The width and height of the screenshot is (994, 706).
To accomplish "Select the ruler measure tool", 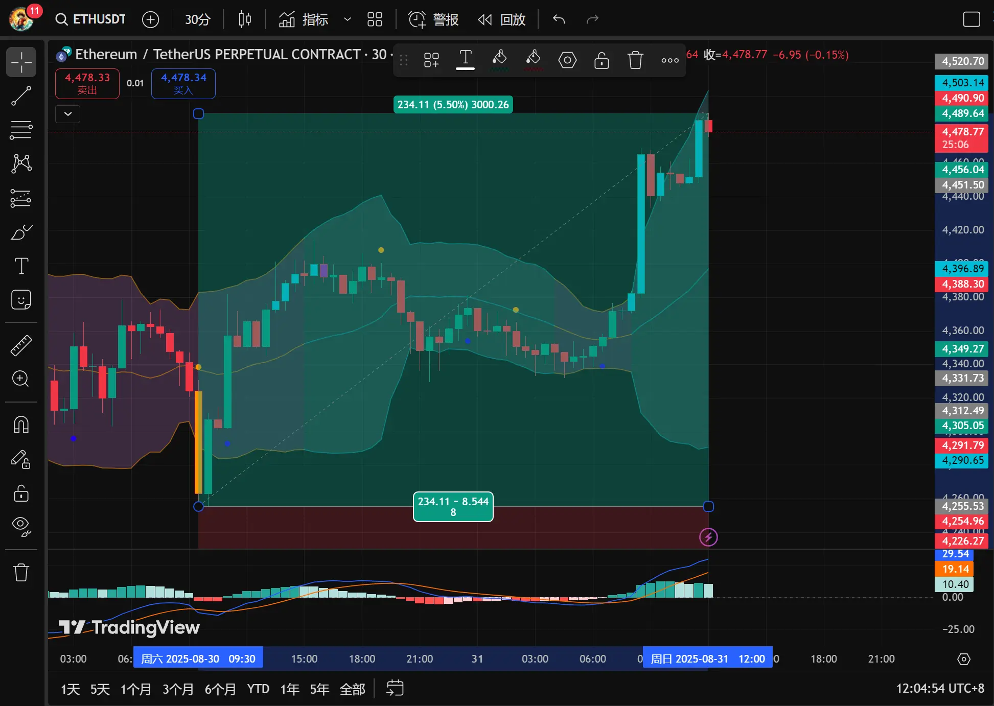I will point(21,345).
